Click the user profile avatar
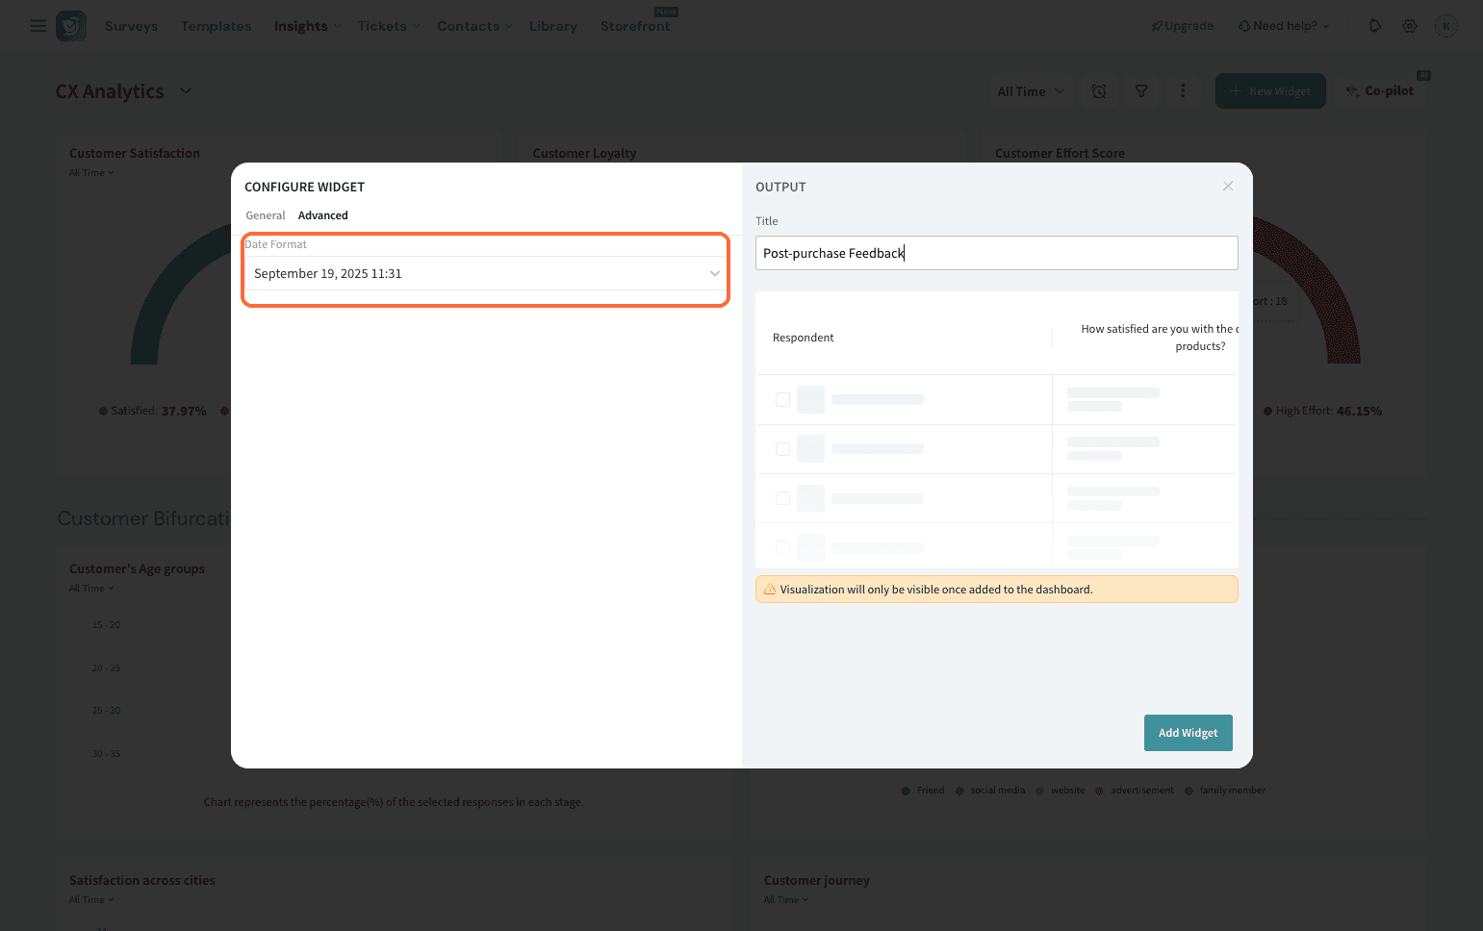The image size is (1483, 931). [1445, 26]
